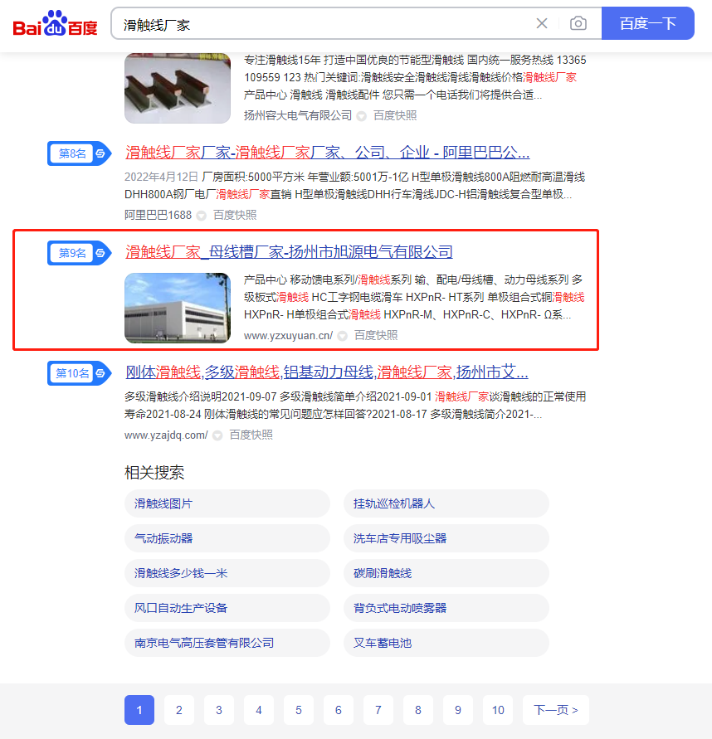The width and height of the screenshot is (712, 739).
Task: Open 百度快照 for 阿里巴巴1688 result
Action: [x=235, y=216]
